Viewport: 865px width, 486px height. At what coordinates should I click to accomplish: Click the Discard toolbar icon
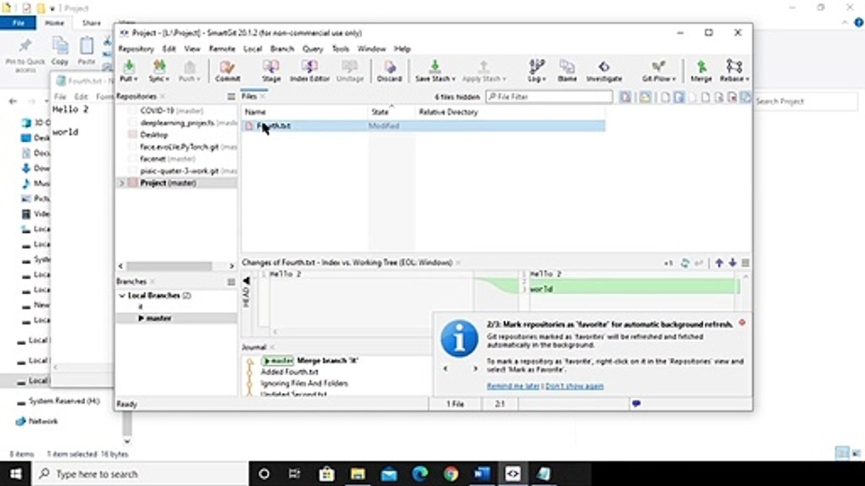[389, 67]
